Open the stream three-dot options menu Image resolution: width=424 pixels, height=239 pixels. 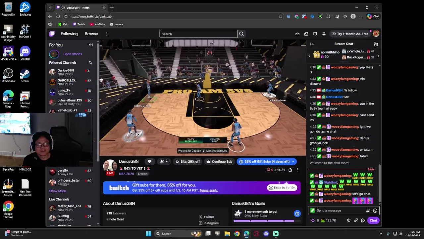(297, 170)
